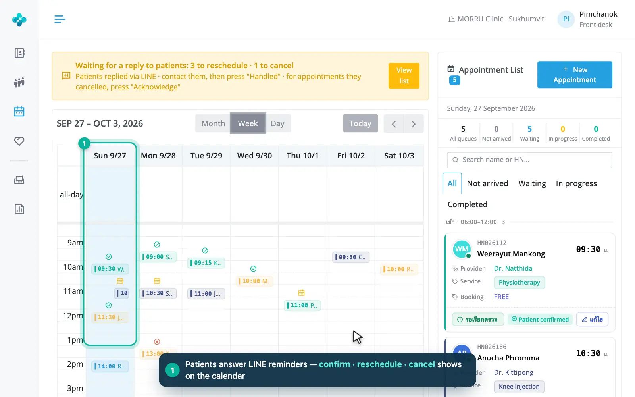Viewport: 635px width, 397px height.
Task: Click the รอเรียกตรวจ status button
Action: (x=478, y=319)
